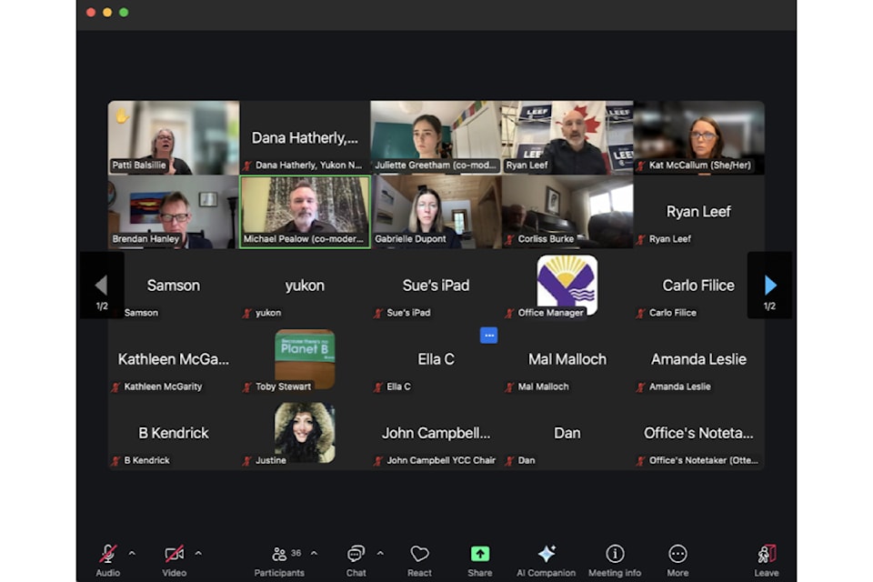Open the More options menu
The height and width of the screenshot is (582, 873).
pos(677,553)
